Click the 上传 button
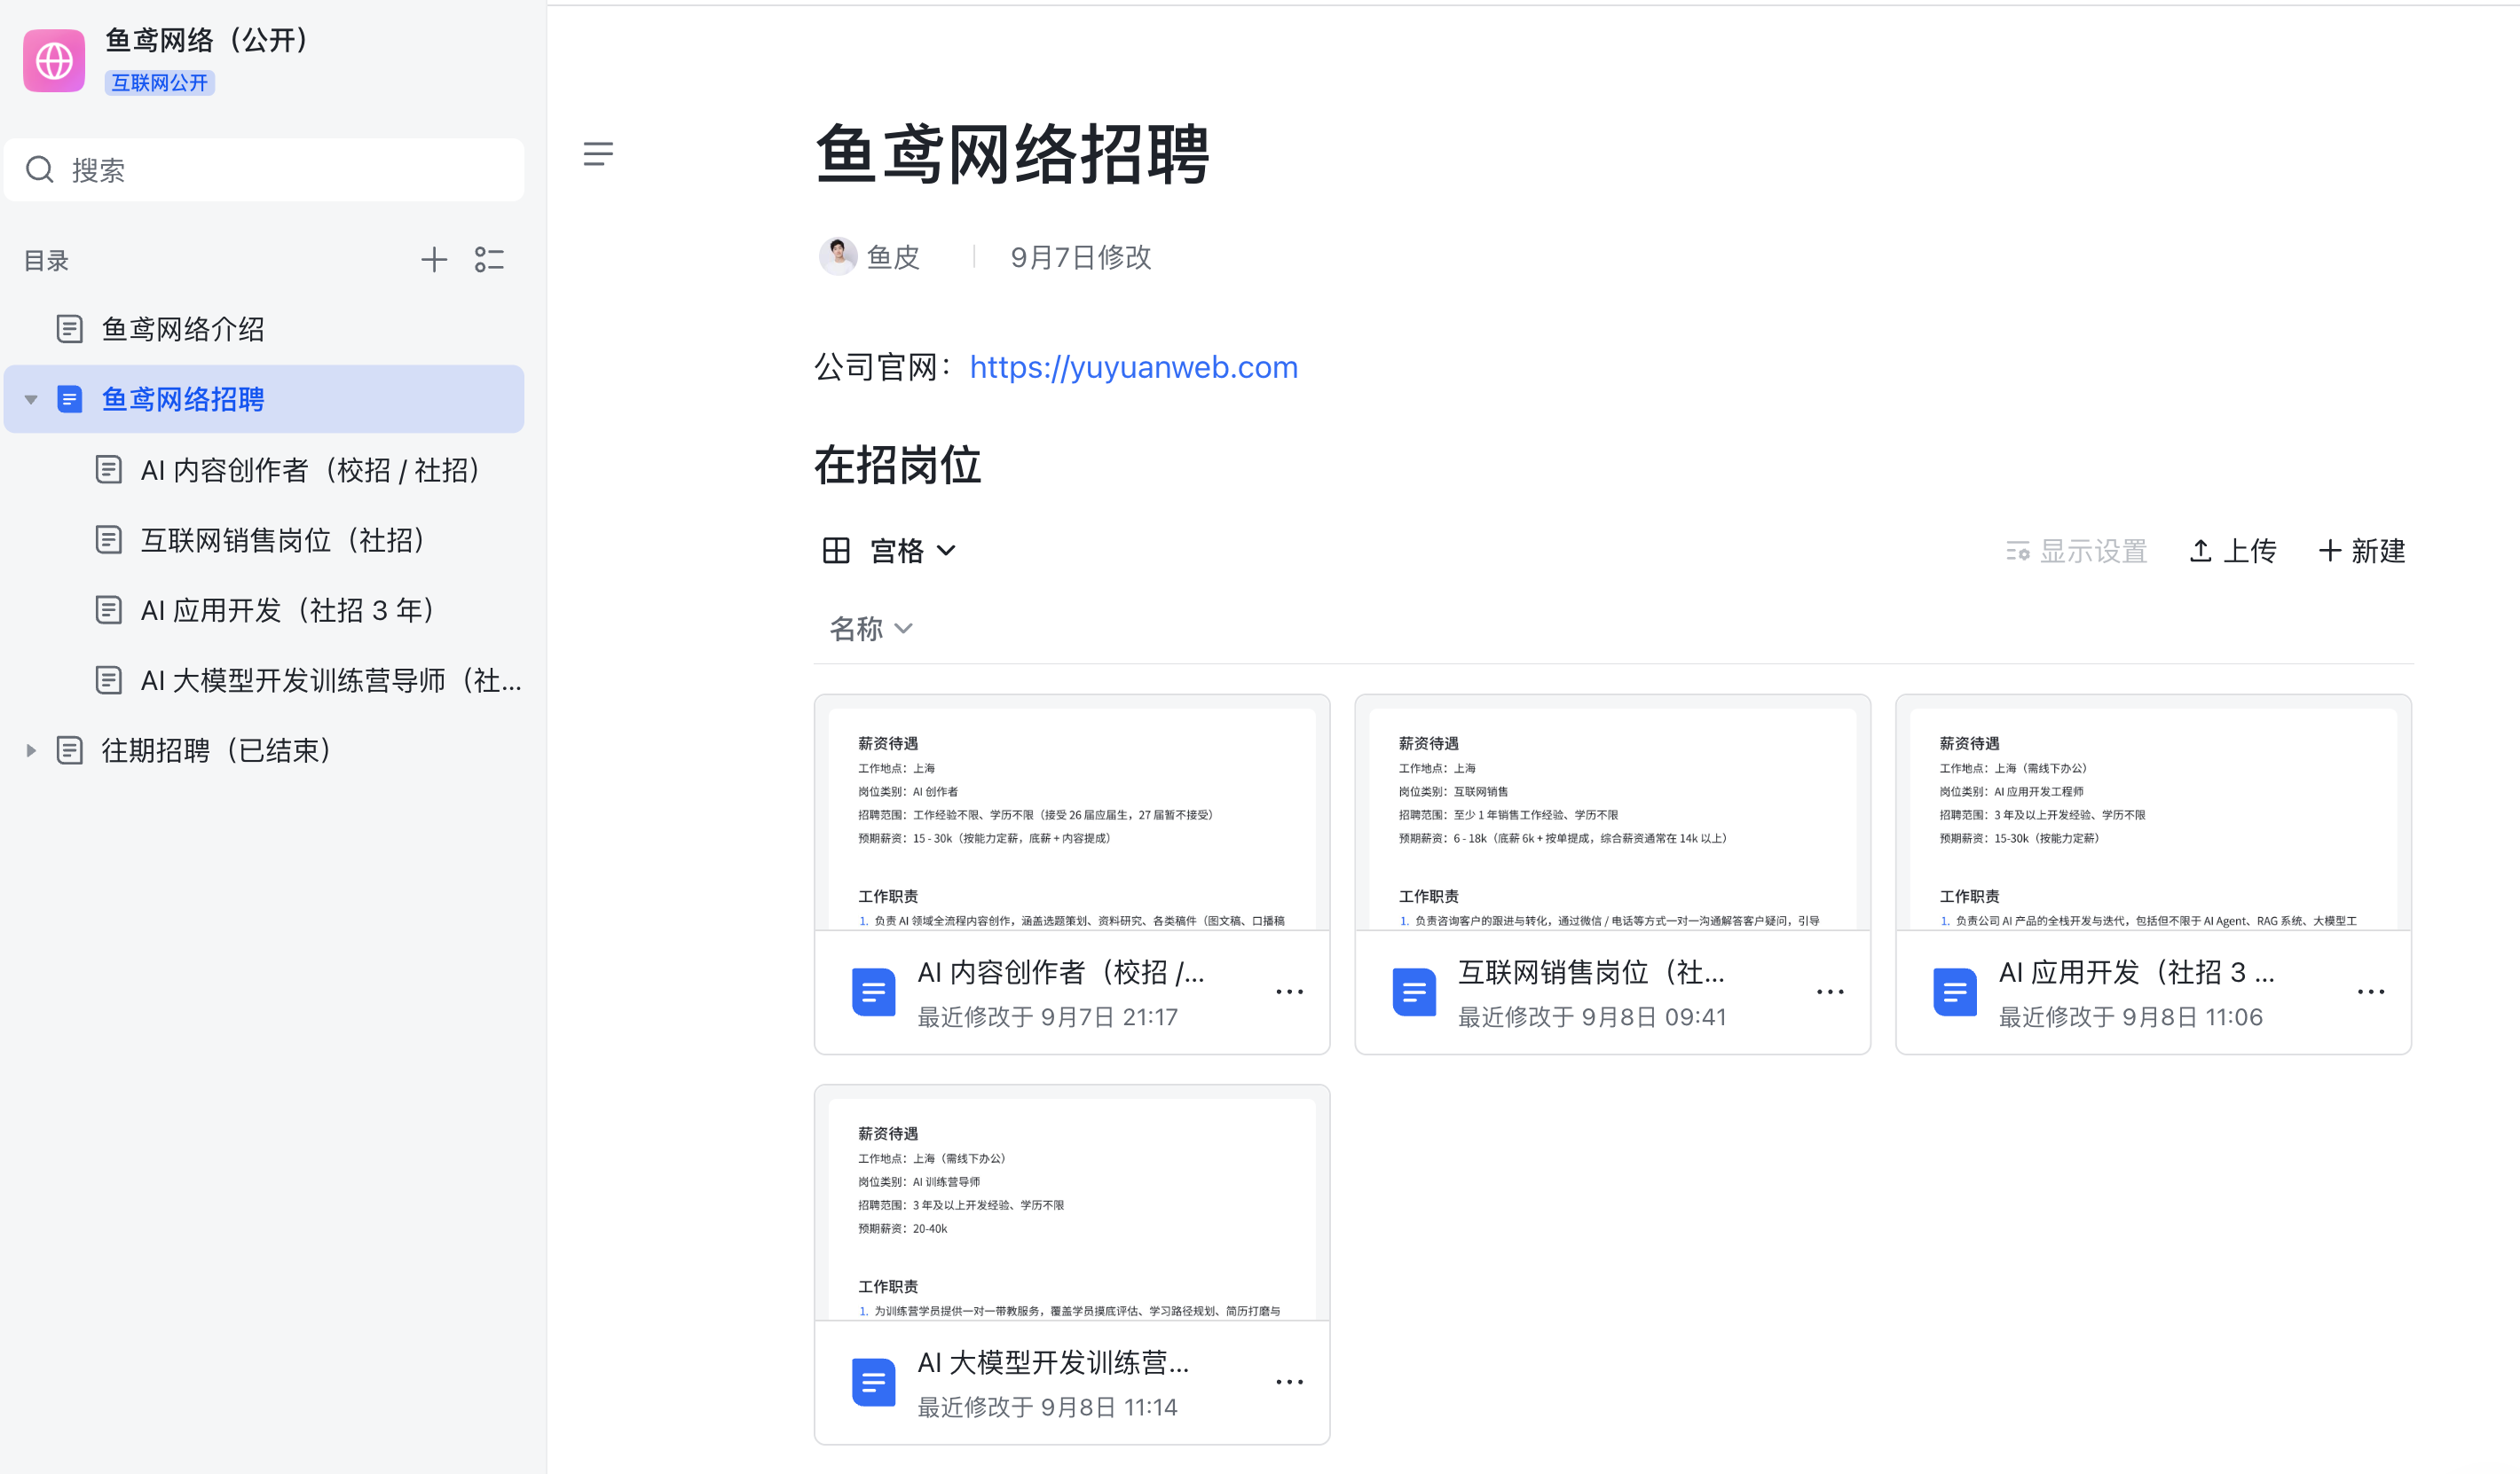 pyautogui.click(x=2233, y=551)
